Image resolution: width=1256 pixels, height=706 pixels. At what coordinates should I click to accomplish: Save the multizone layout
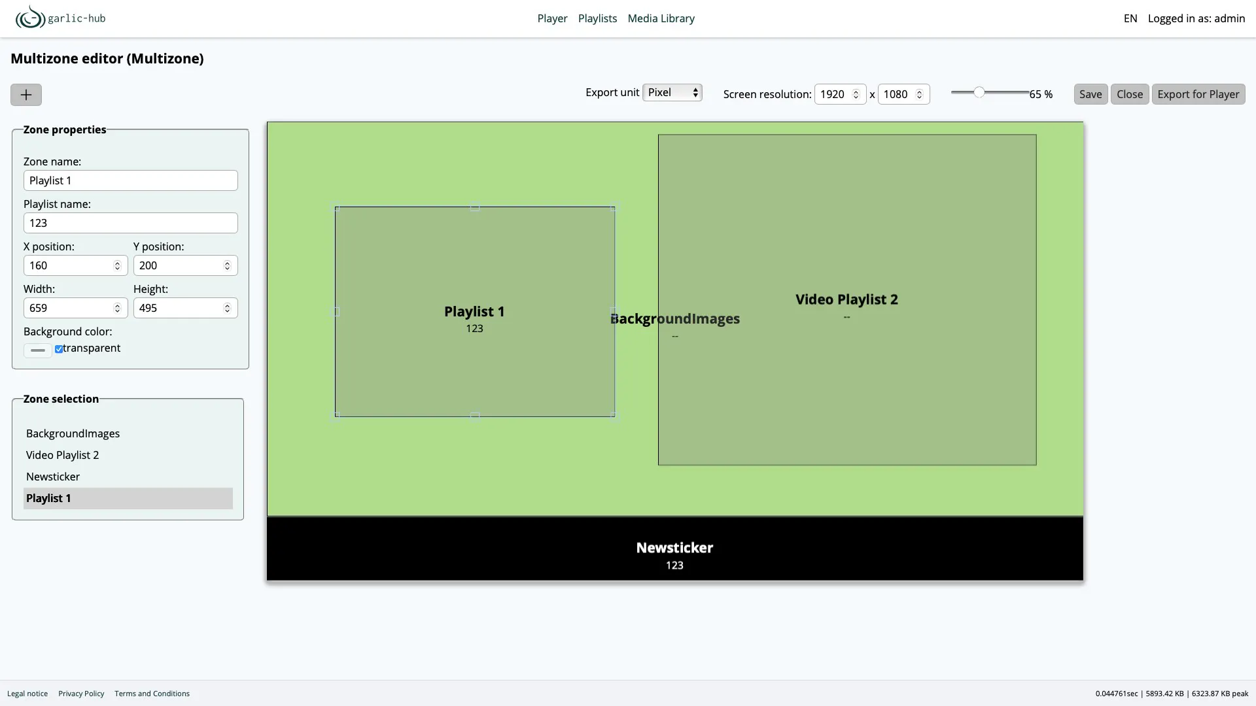pyautogui.click(x=1090, y=94)
